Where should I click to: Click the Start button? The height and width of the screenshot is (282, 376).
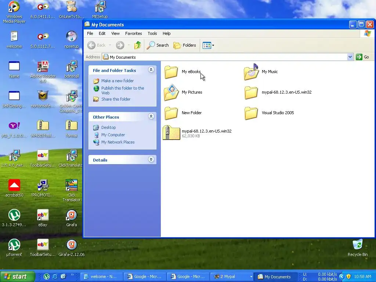pyautogui.click(x=17, y=276)
